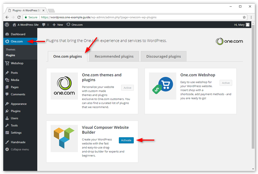258x174 pixels.
Task: Click the Handmade brush icon
Action: coord(7,142)
